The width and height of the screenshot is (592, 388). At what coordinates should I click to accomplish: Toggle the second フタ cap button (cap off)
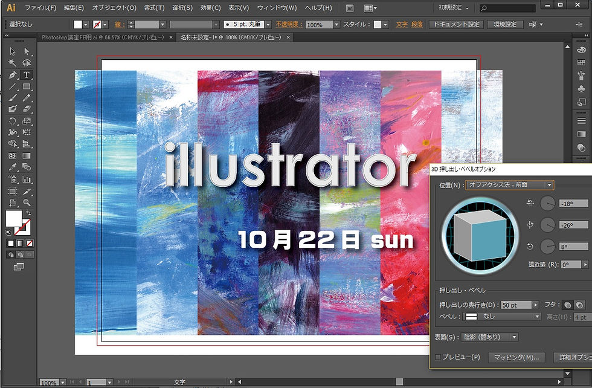pos(579,305)
